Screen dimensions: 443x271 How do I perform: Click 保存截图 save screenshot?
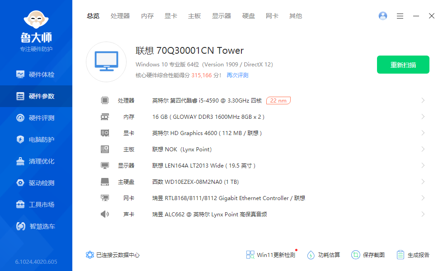point(368,255)
